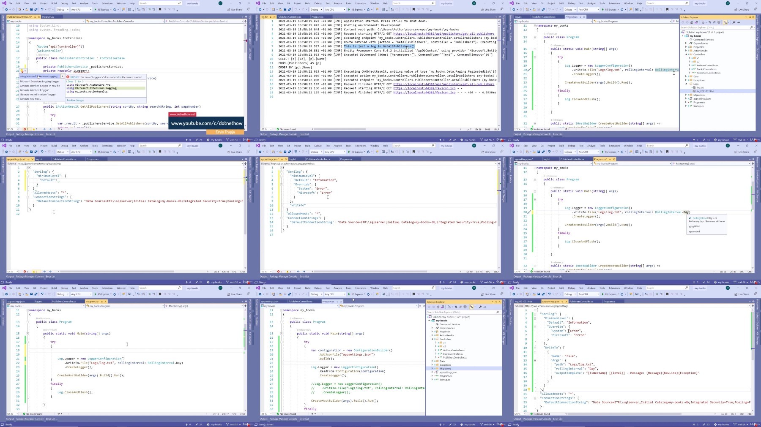Open Debug configuration dropdown in quick-actions popup window

click(63, 9)
